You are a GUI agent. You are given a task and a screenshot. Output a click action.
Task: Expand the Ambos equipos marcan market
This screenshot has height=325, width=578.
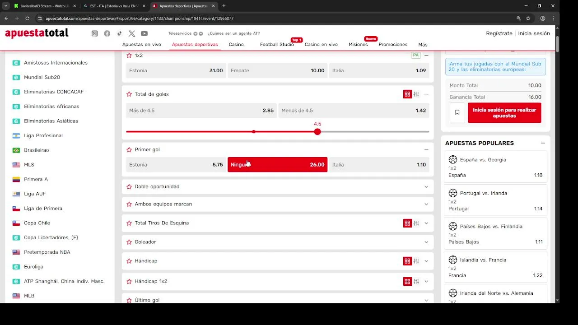coord(426,204)
